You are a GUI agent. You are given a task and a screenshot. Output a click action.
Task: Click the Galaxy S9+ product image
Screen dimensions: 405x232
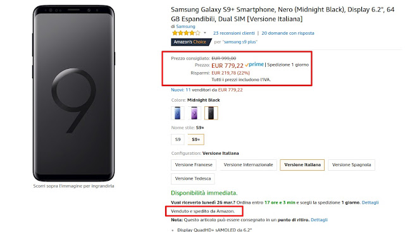click(x=73, y=93)
